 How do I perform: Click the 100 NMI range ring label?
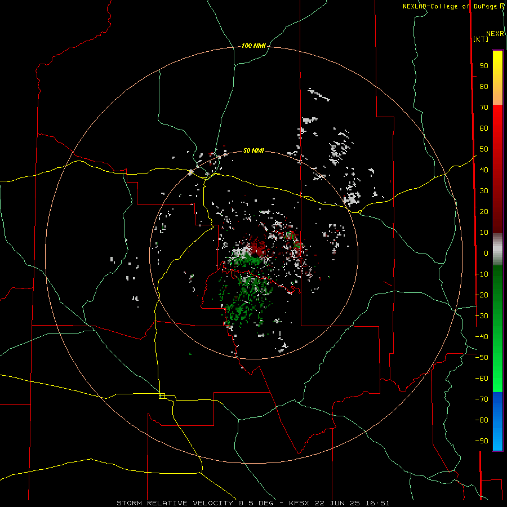coord(253,46)
